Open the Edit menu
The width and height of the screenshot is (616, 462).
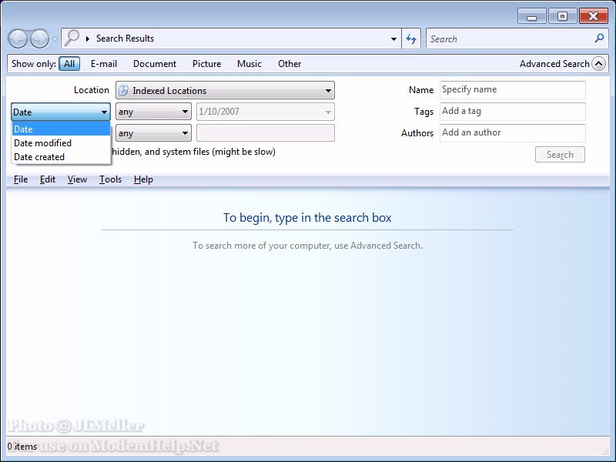[x=48, y=179]
